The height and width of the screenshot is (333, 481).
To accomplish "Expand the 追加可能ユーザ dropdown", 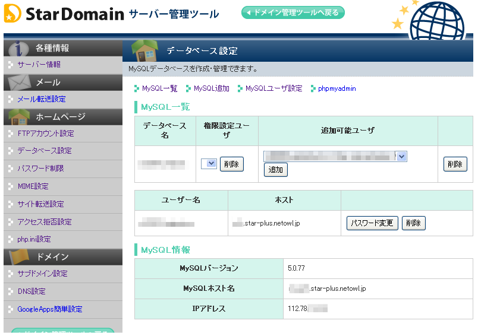I will tap(335, 157).
